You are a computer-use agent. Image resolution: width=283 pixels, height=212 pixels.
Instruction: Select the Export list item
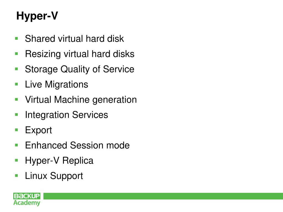pos(38,130)
